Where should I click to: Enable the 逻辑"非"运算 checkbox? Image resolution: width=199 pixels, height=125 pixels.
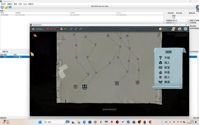[x=189, y=20]
